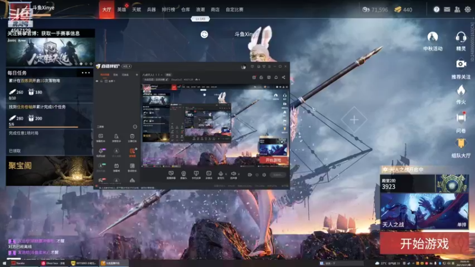
Task: Open the Windows Start button
Action: (x=4, y=263)
